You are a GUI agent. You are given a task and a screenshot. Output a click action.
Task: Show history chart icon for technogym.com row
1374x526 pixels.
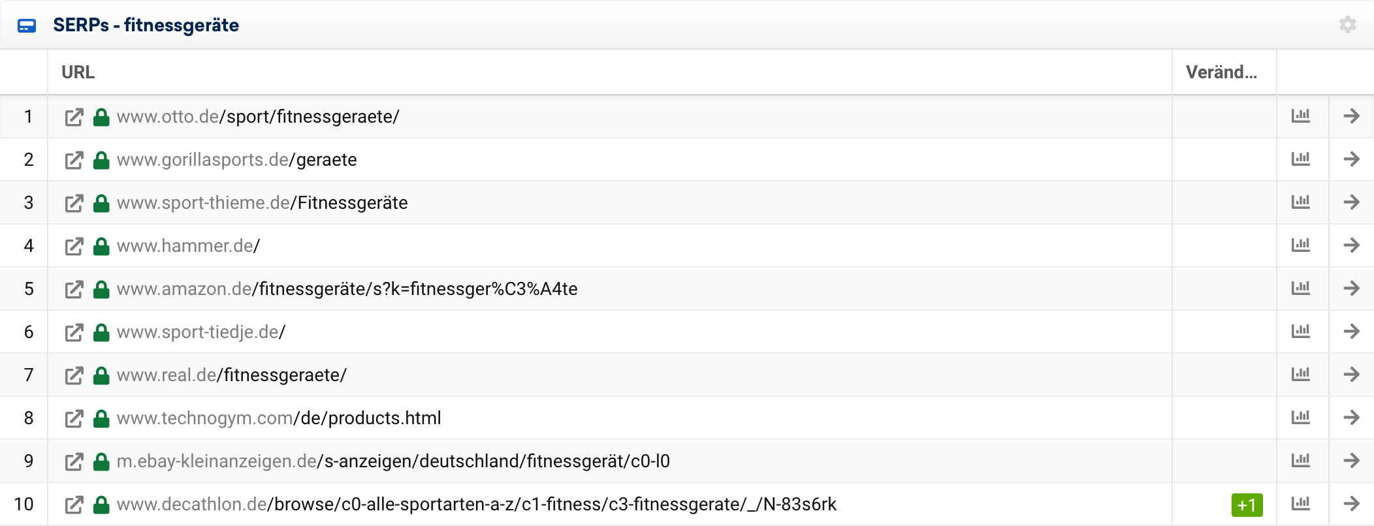1301,418
